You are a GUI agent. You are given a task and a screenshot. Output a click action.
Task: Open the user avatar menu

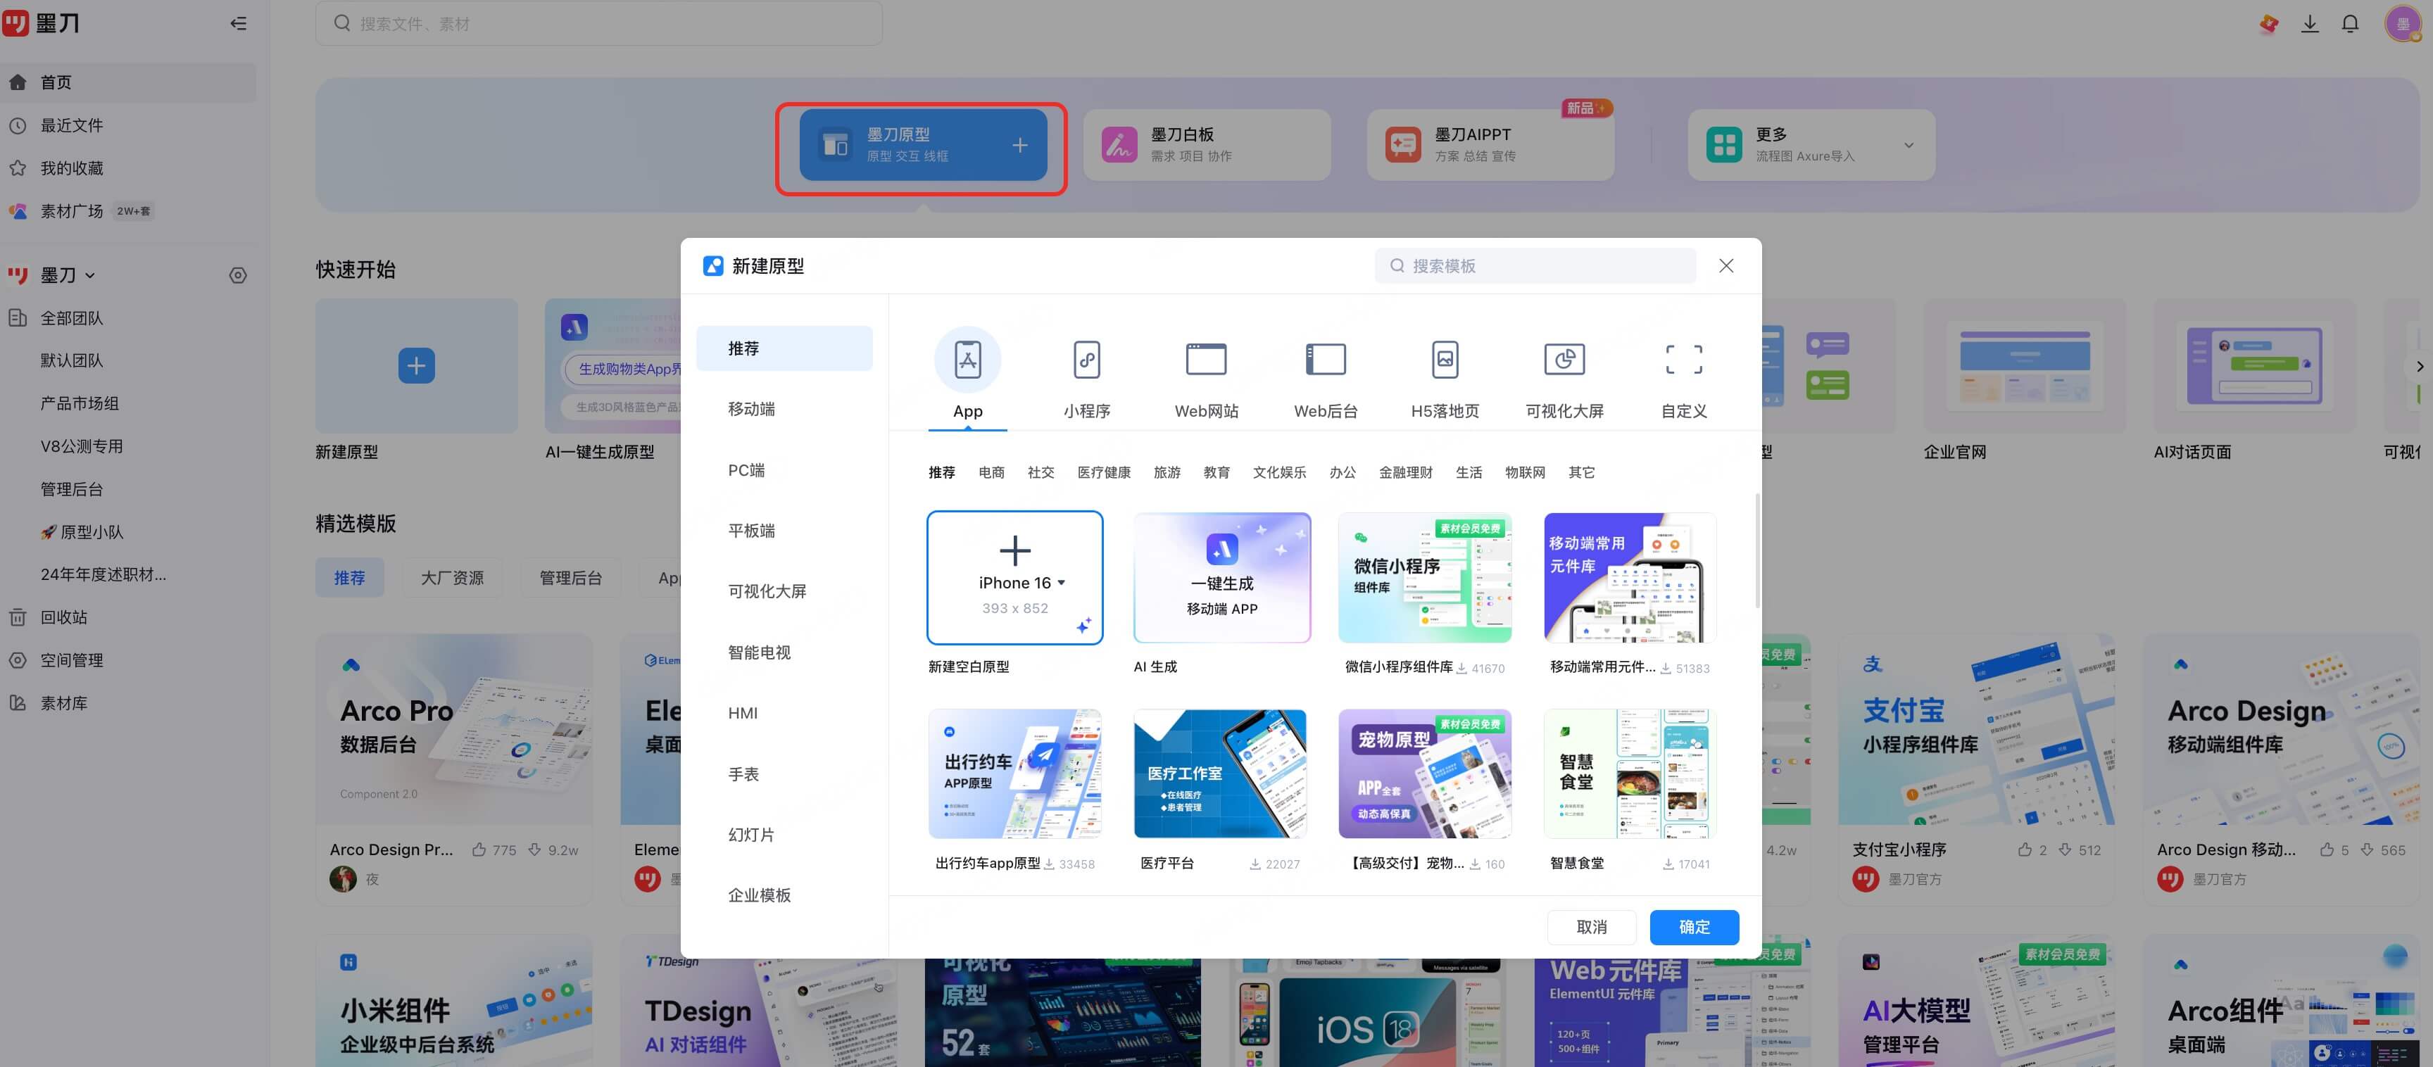coord(2403,24)
